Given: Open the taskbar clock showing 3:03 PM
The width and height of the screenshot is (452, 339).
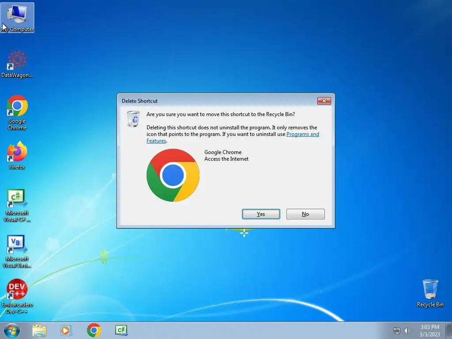Looking at the screenshot, I should [x=429, y=331].
